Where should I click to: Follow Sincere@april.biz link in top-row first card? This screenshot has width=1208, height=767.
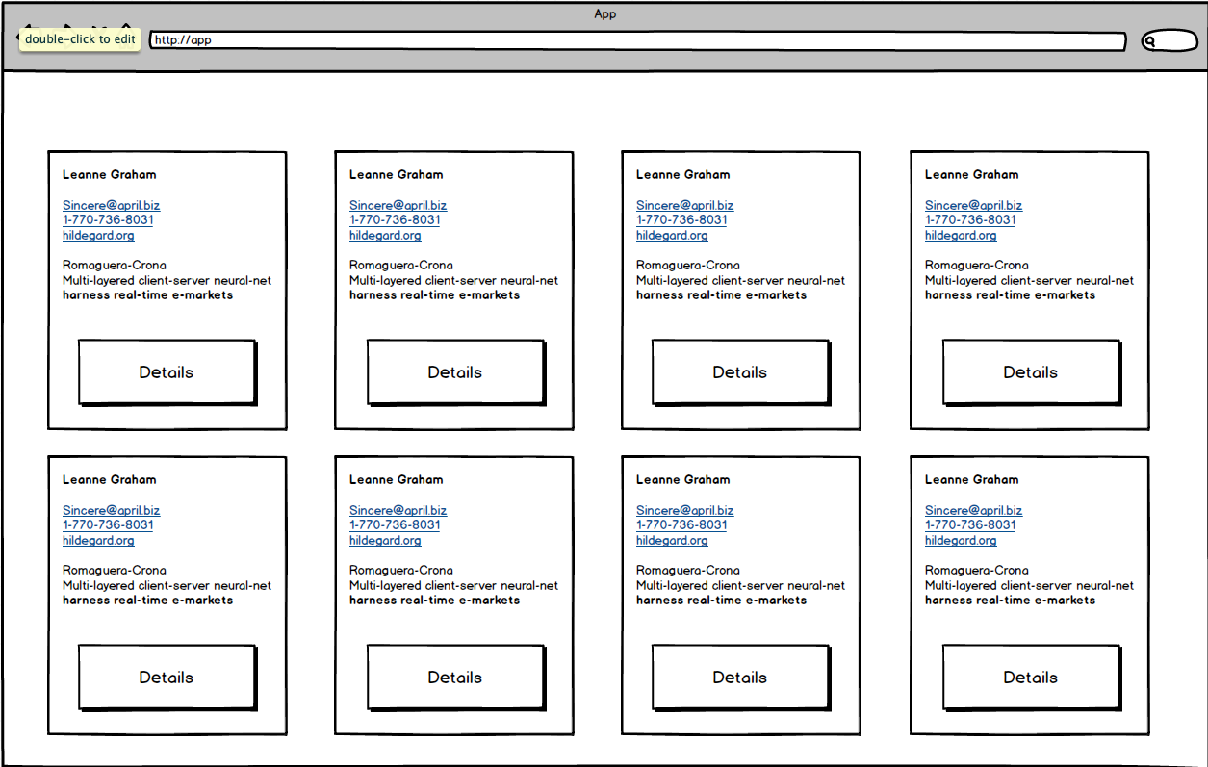(112, 205)
